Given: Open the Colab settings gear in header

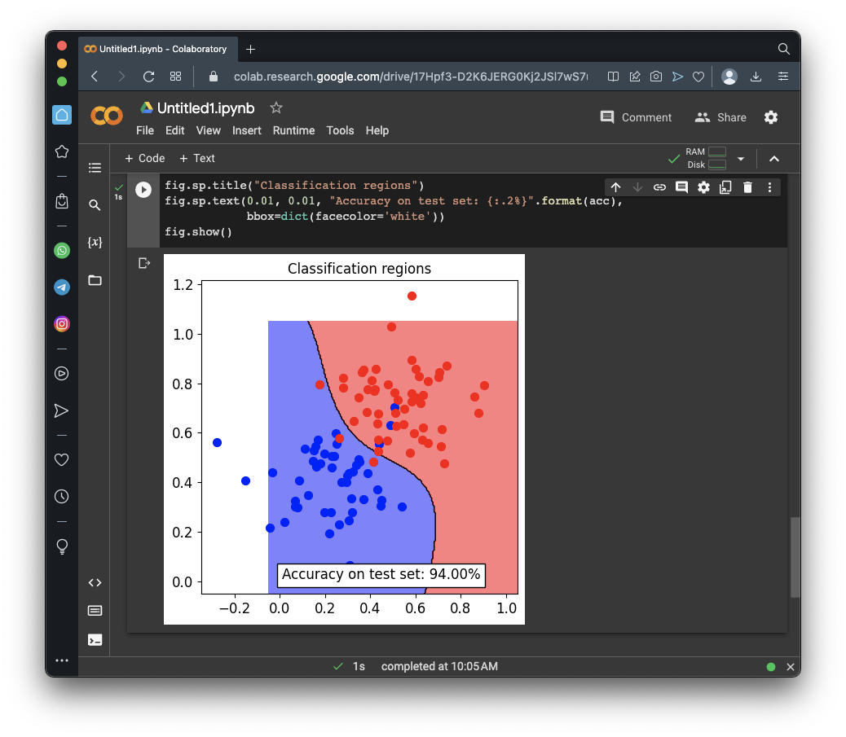Looking at the screenshot, I should (x=771, y=117).
